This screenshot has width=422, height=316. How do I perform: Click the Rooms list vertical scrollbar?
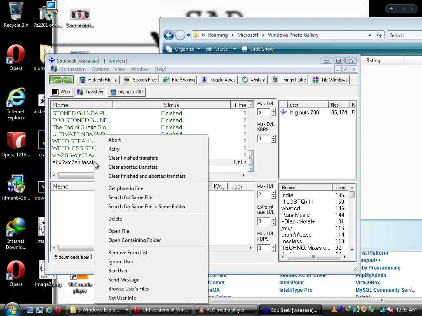tap(352, 218)
